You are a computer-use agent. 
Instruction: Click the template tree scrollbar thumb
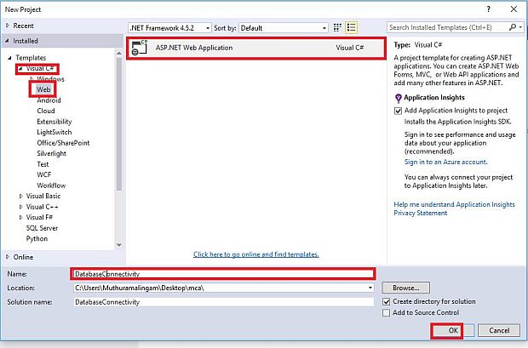pos(119,124)
